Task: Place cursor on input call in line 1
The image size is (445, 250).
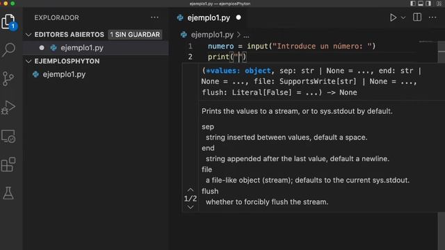Action: (x=257, y=47)
